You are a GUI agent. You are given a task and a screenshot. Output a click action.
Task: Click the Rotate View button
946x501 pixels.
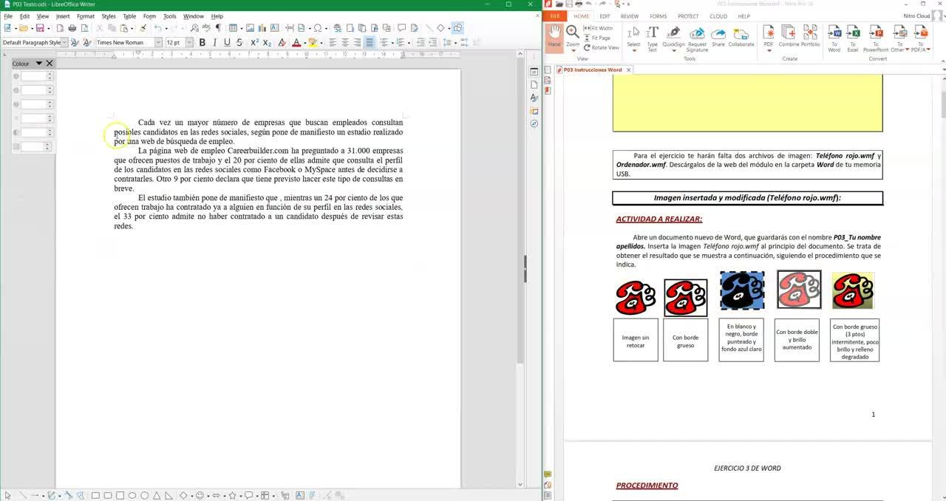pos(601,47)
